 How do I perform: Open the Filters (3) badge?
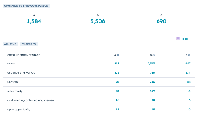point(29,44)
